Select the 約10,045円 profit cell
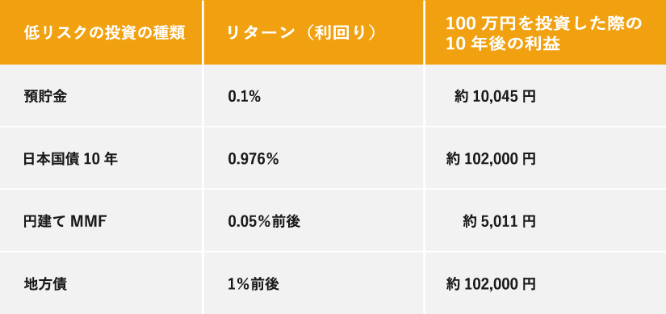 tap(495, 97)
